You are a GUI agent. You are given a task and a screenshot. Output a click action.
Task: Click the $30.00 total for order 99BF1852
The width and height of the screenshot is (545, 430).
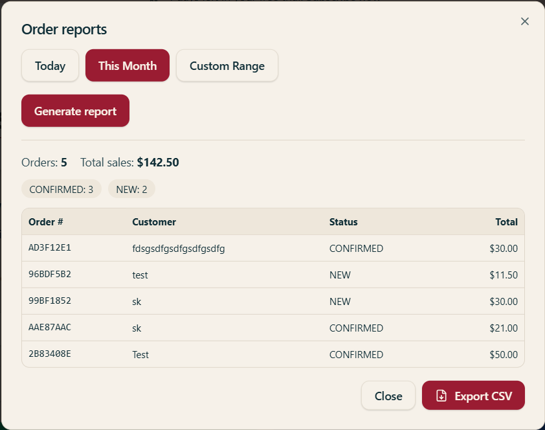tap(504, 301)
